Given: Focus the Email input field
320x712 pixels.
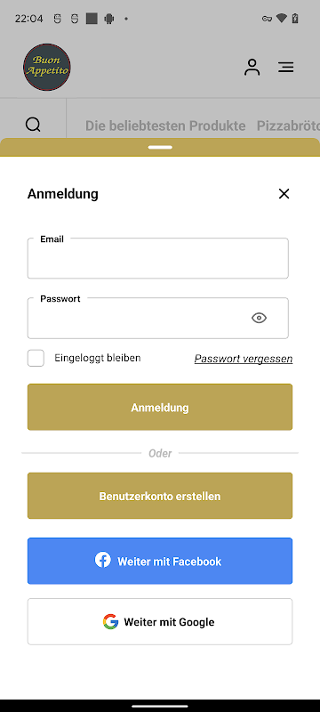Looking at the screenshot, I should pyautogui.click(x=157, y=258).
